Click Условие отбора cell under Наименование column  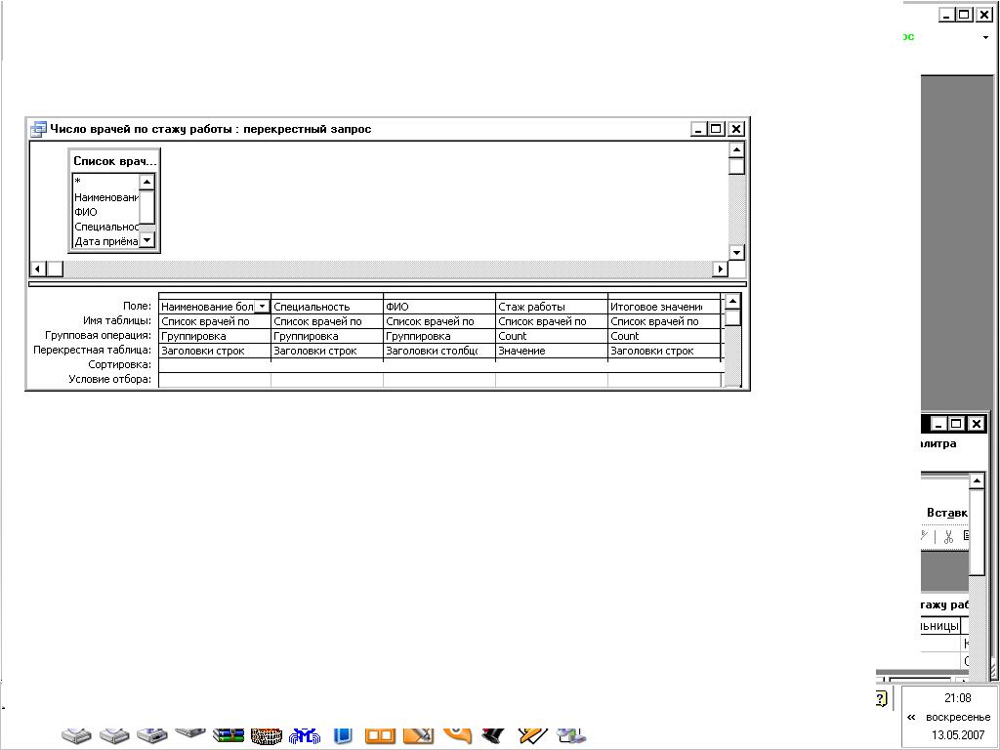tap(214, 380)
